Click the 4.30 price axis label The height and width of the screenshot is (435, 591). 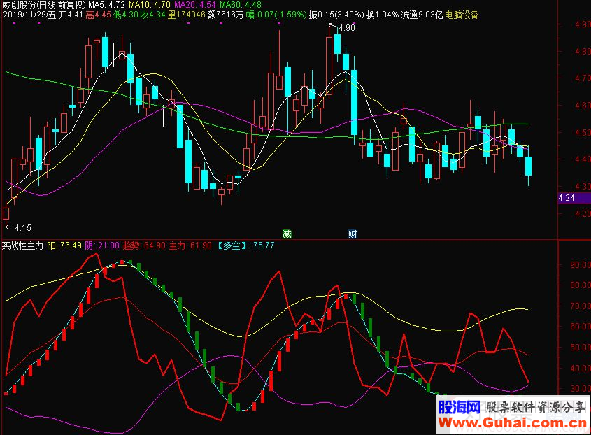pos(583,187)
